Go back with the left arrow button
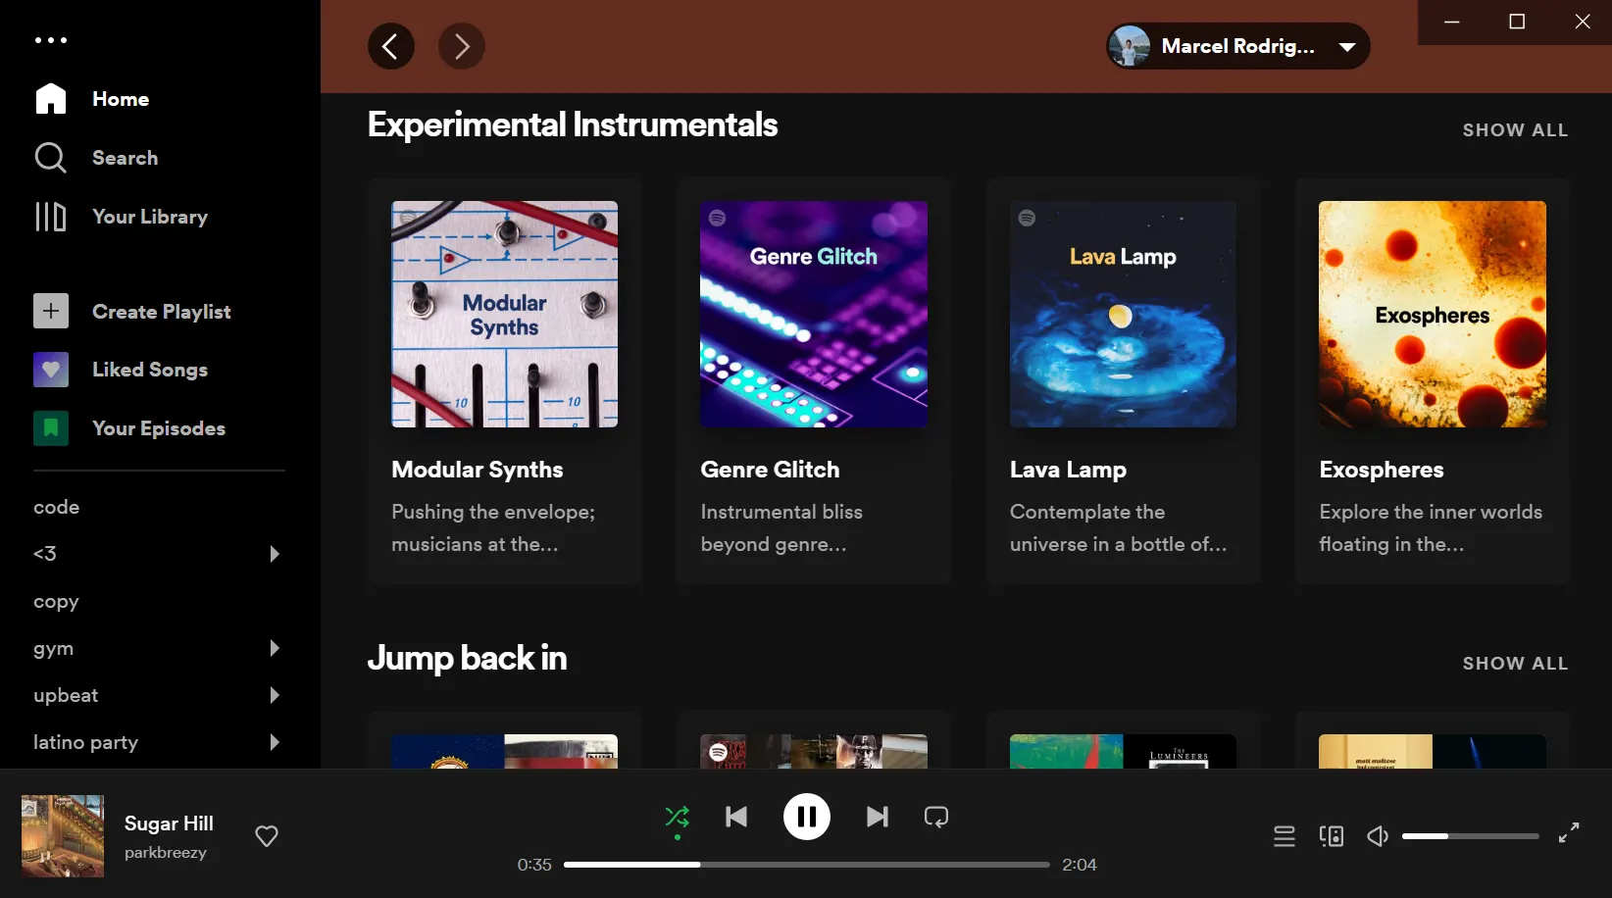Screen dimensions: 1612x898 (391, 46)
